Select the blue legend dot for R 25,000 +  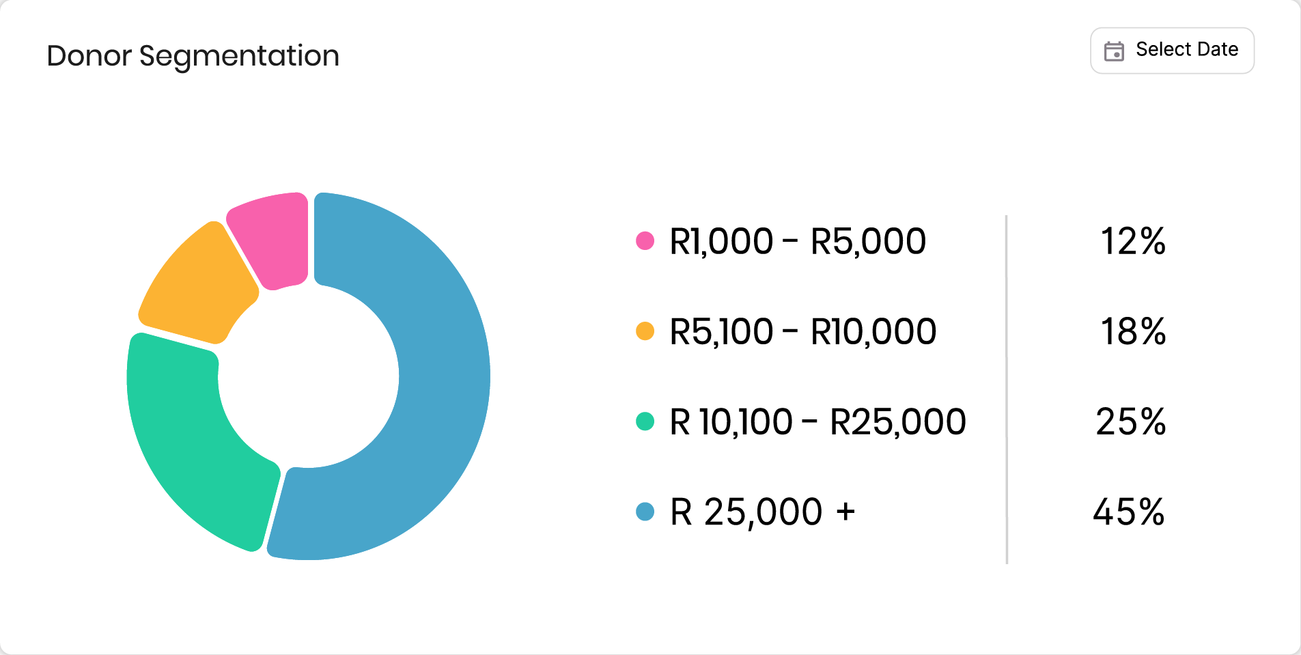pyautogui.click(x=645, y=511)
